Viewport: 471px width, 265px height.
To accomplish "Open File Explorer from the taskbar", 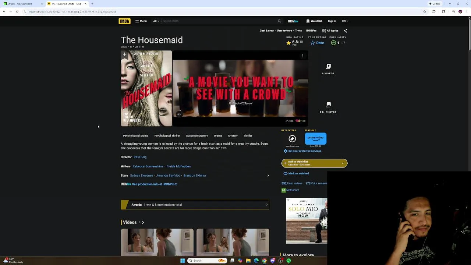I will [248, 261].
